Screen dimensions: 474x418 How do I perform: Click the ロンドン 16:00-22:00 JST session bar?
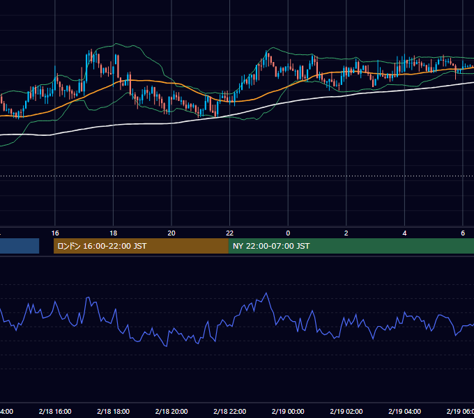pos(141,246)
